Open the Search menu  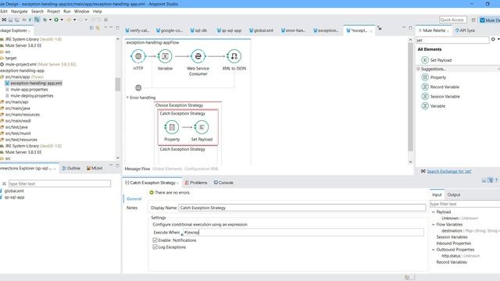click(37, 11)
